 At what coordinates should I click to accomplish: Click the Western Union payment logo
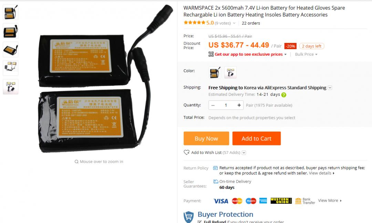281,201
